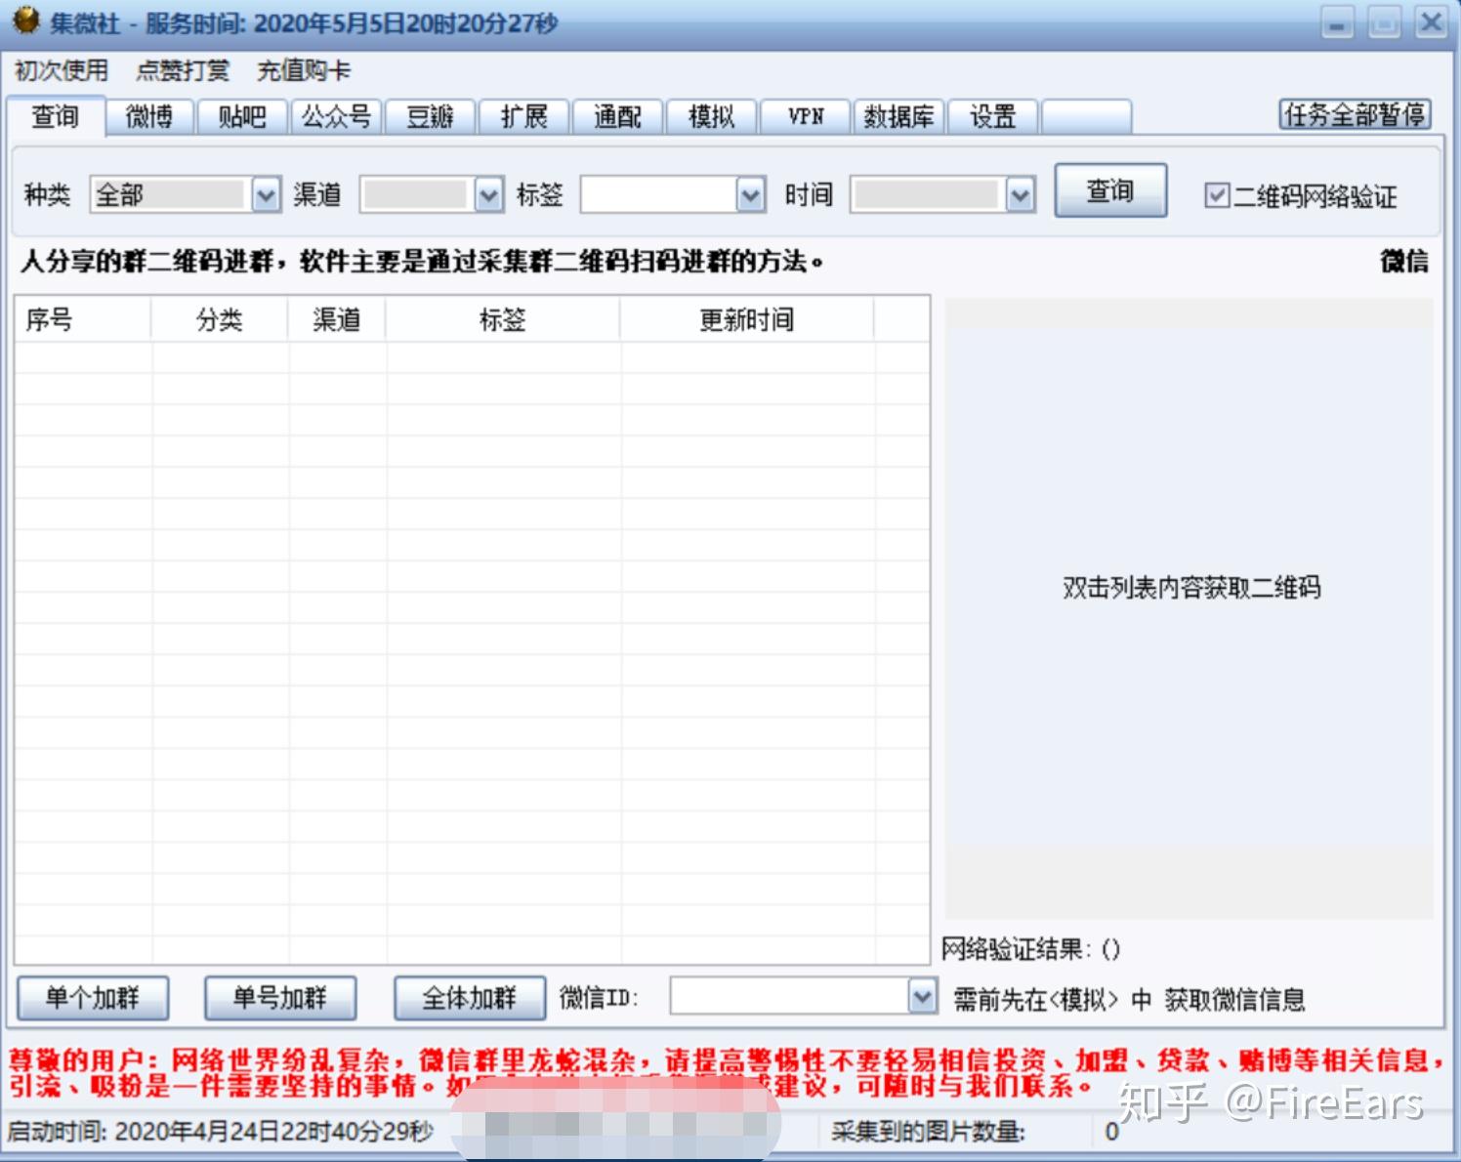Sort by the 标签 column header
This screenshot has height=1162, width=1461.
pyautogui.click(x=503, y=319)
